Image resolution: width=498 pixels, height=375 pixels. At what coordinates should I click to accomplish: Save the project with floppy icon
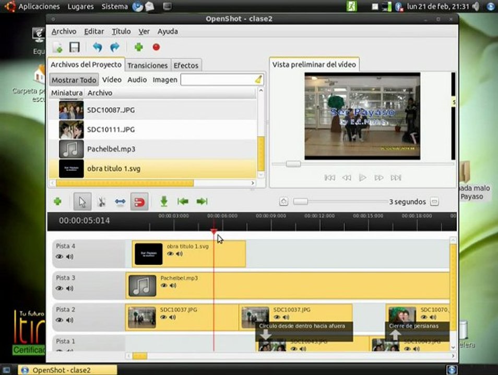[74, 47]
